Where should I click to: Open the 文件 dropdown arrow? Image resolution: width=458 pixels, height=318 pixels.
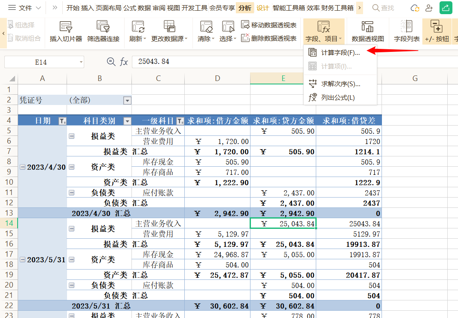(x=38, y=8)
